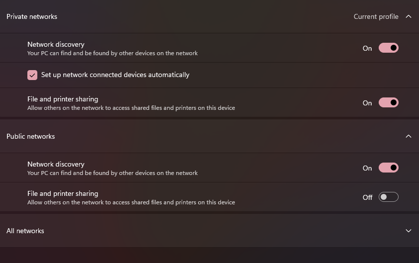Click Off status text beside Public file sharing
This screenshot has width=419, height=263.
pos(367,197)
